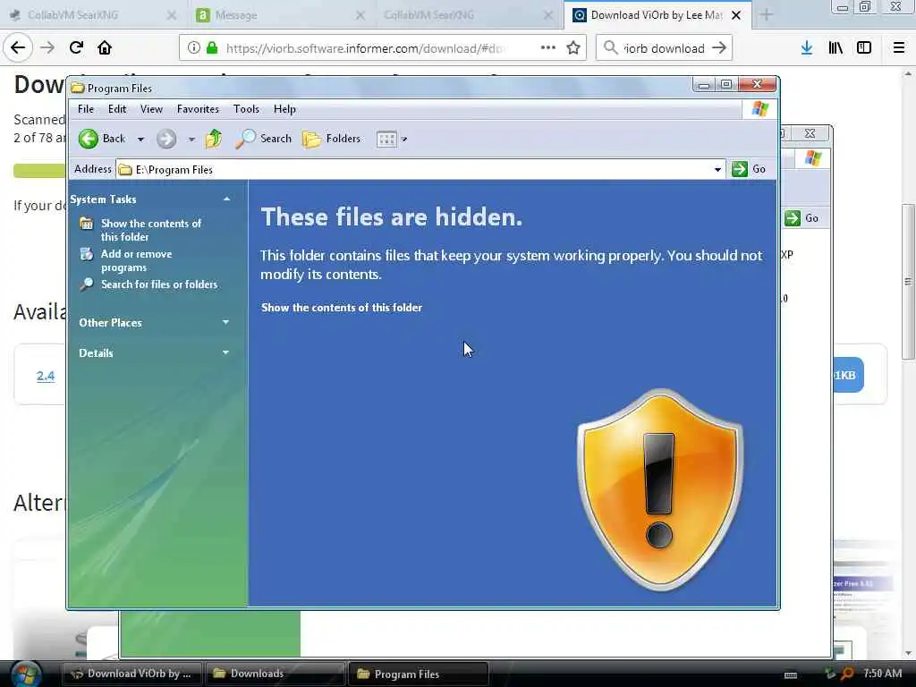The width and height of the screenshot is (916, 687).
Task: Click Go arrow in Downloads window behind
Action: [793, 218]
